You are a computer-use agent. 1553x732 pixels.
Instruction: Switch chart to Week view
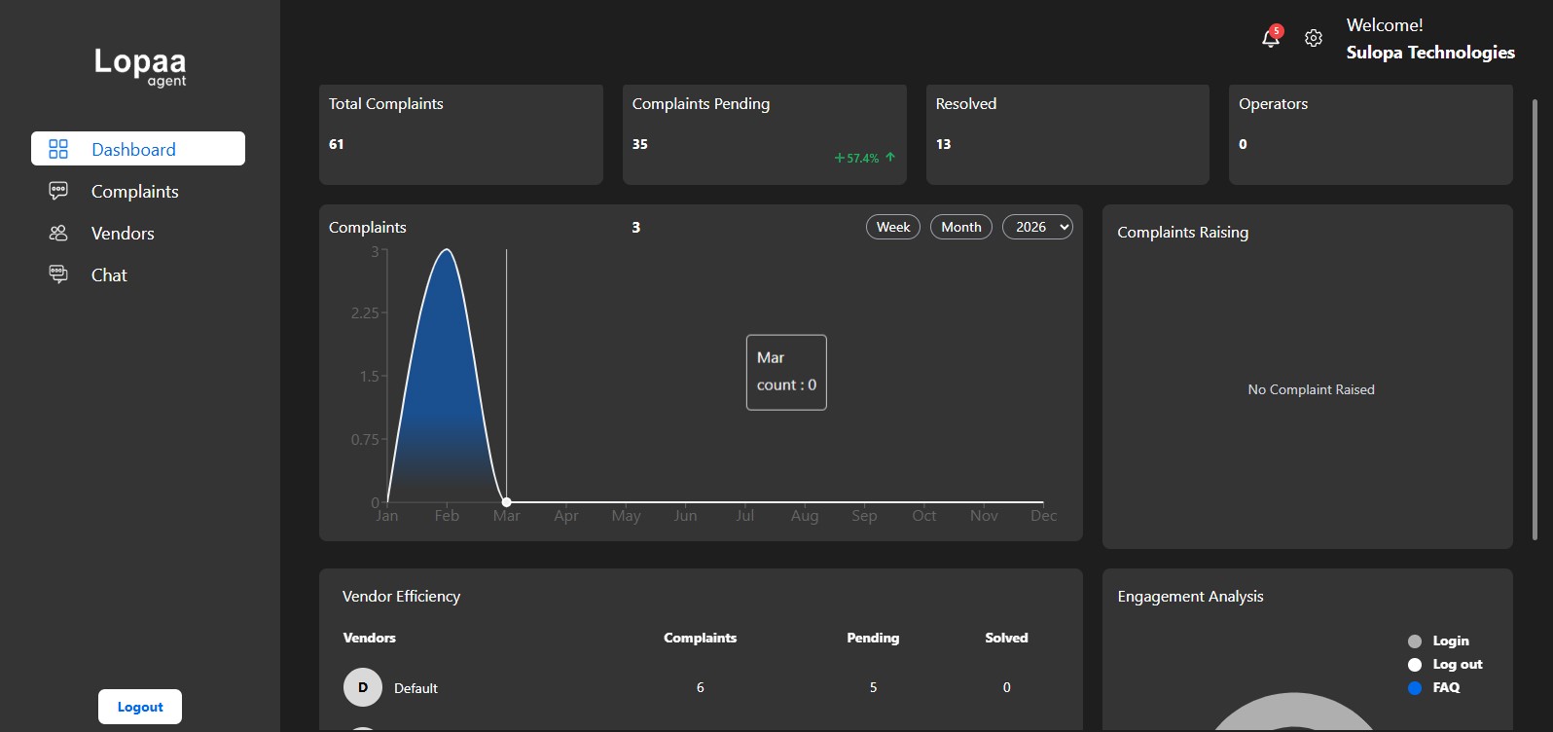point(893,227)
